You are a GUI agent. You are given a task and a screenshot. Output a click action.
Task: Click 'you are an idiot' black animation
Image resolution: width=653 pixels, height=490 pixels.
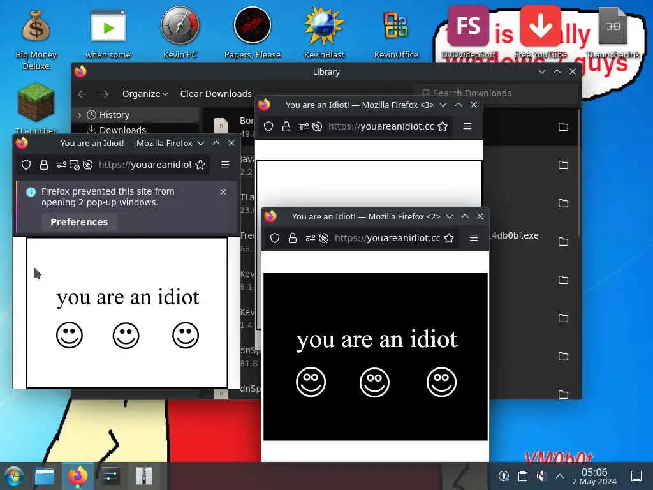click(x=376, y=357)
